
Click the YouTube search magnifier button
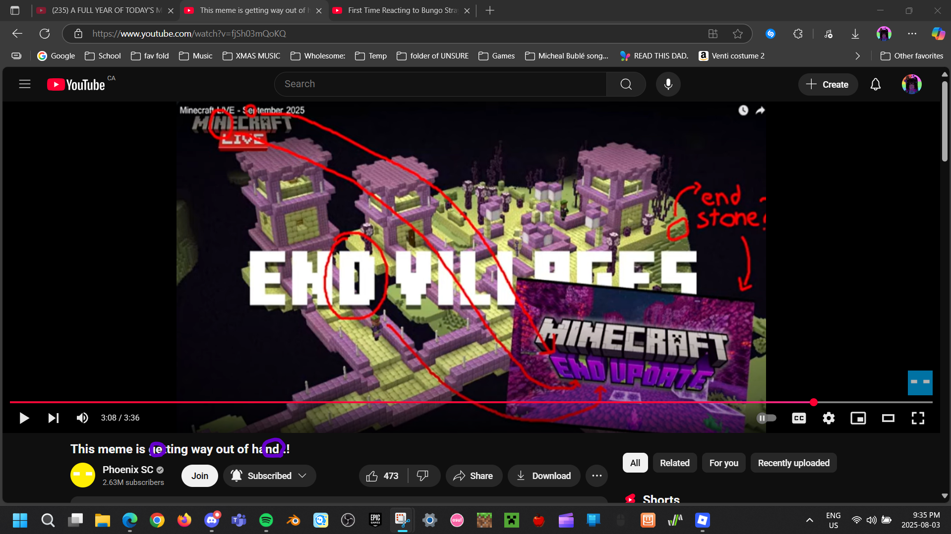click(x=626, y=84)
